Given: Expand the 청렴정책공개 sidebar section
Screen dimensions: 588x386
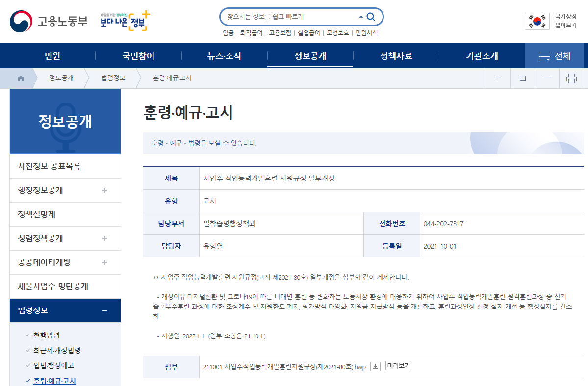Looking at the screenshot, I should (104, 238).
